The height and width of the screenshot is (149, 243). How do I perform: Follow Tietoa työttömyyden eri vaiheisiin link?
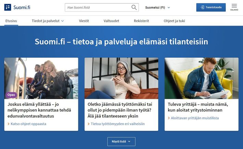coord(117,124)
